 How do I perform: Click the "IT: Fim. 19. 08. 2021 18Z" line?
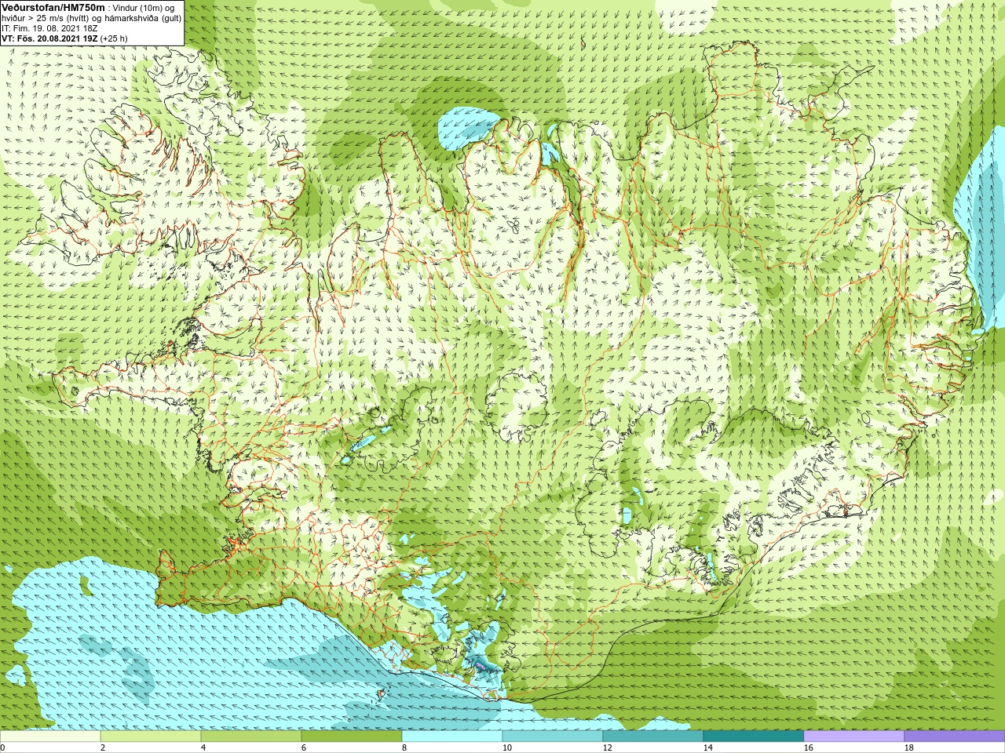(x=49, y=28)
